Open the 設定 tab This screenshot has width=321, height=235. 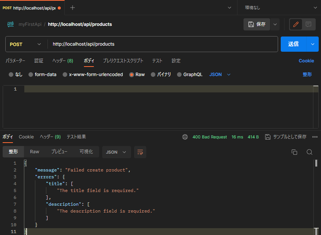pos(176,61)
